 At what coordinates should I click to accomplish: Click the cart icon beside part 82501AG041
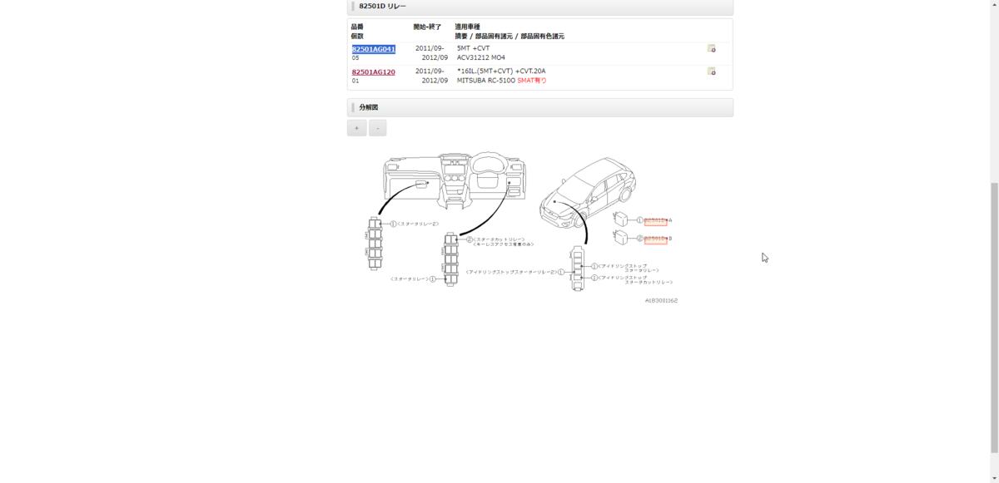[712, 50]
